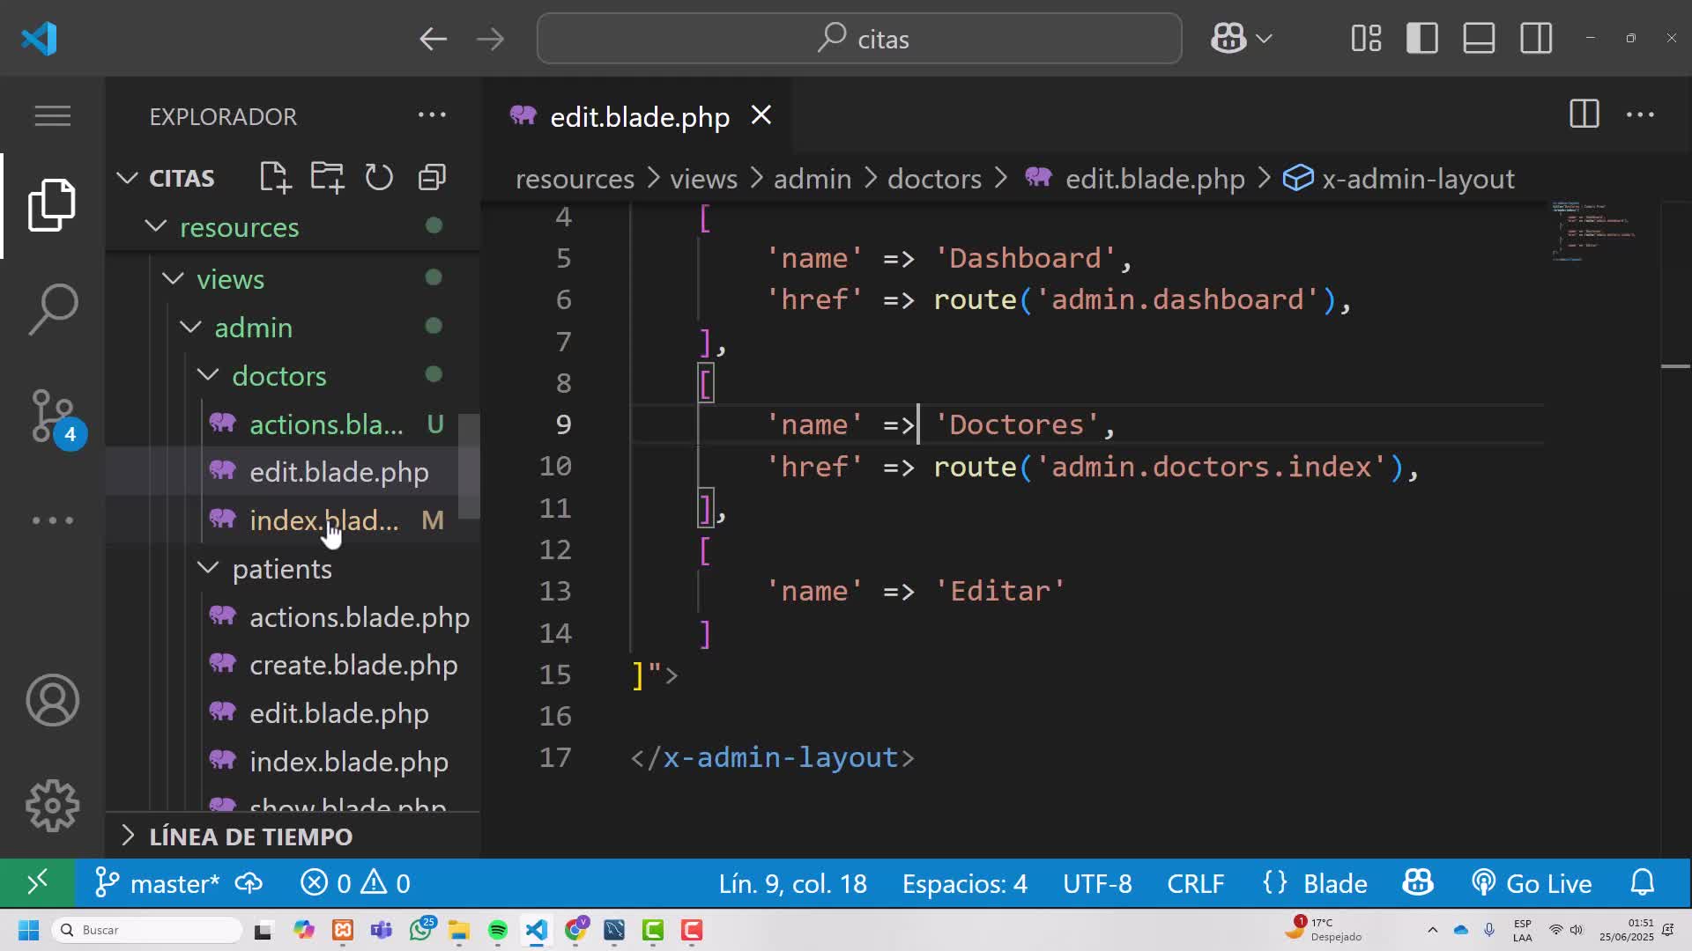This screenshot has width=1692, height=951.
Task: Select the x-admin-layout breadcrumb symbol
Action: pyautogui.click(x=1399, y=179)
